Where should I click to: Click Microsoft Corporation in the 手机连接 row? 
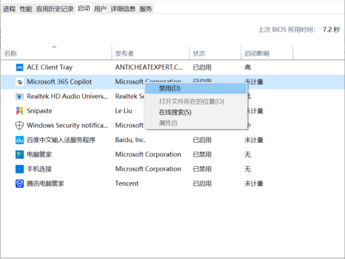pyautogui.click(x=148, y=169)
